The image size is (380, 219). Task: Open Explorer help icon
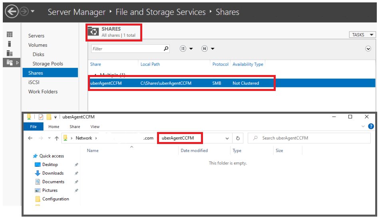(x=371, y=126)
